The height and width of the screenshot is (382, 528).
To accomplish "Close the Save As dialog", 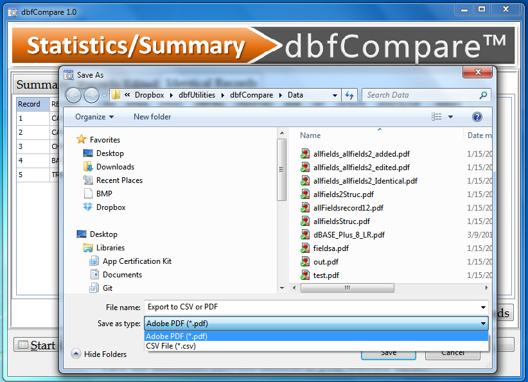I will (x=477, y=72).
